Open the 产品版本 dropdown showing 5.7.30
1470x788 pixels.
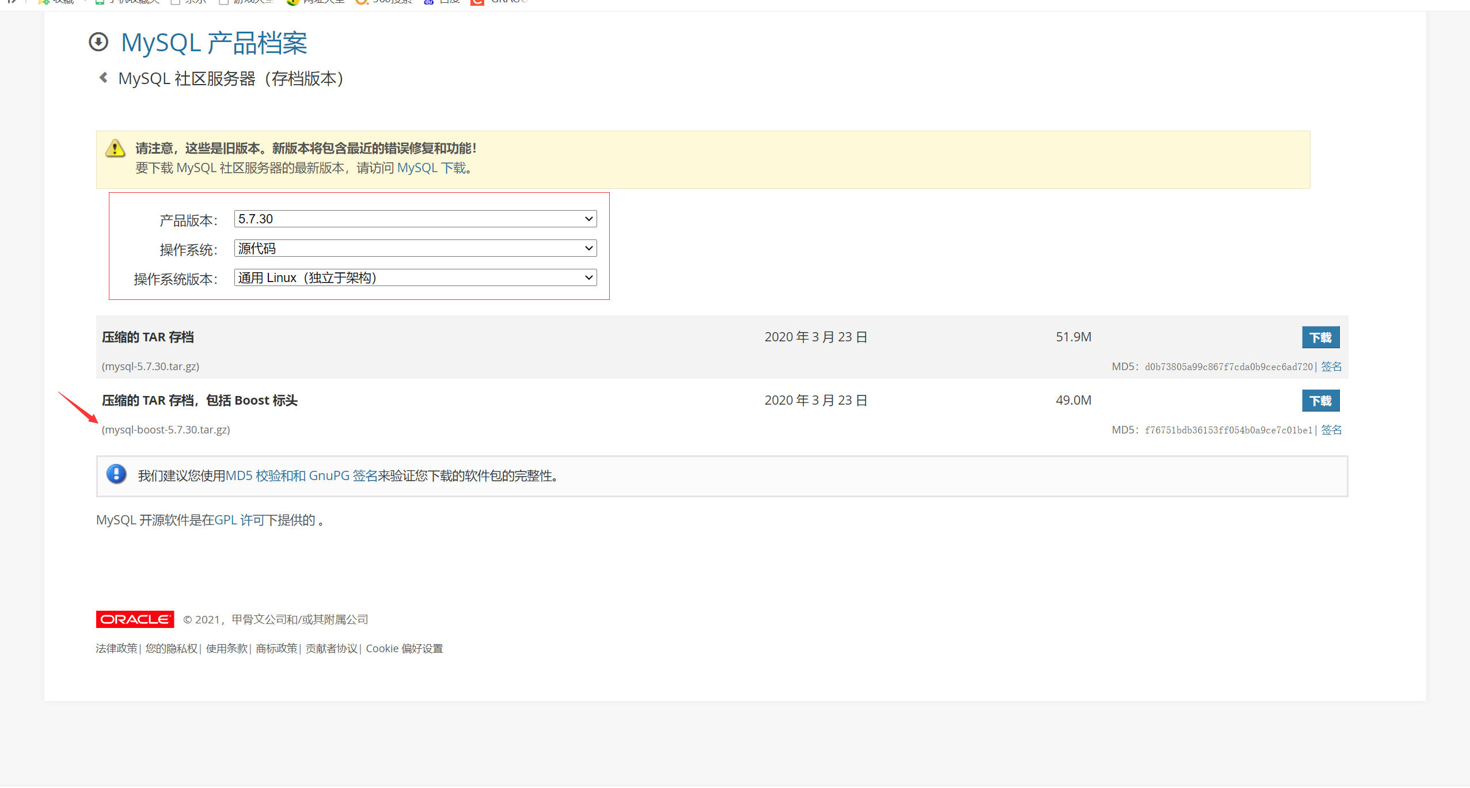click(415, 219)
